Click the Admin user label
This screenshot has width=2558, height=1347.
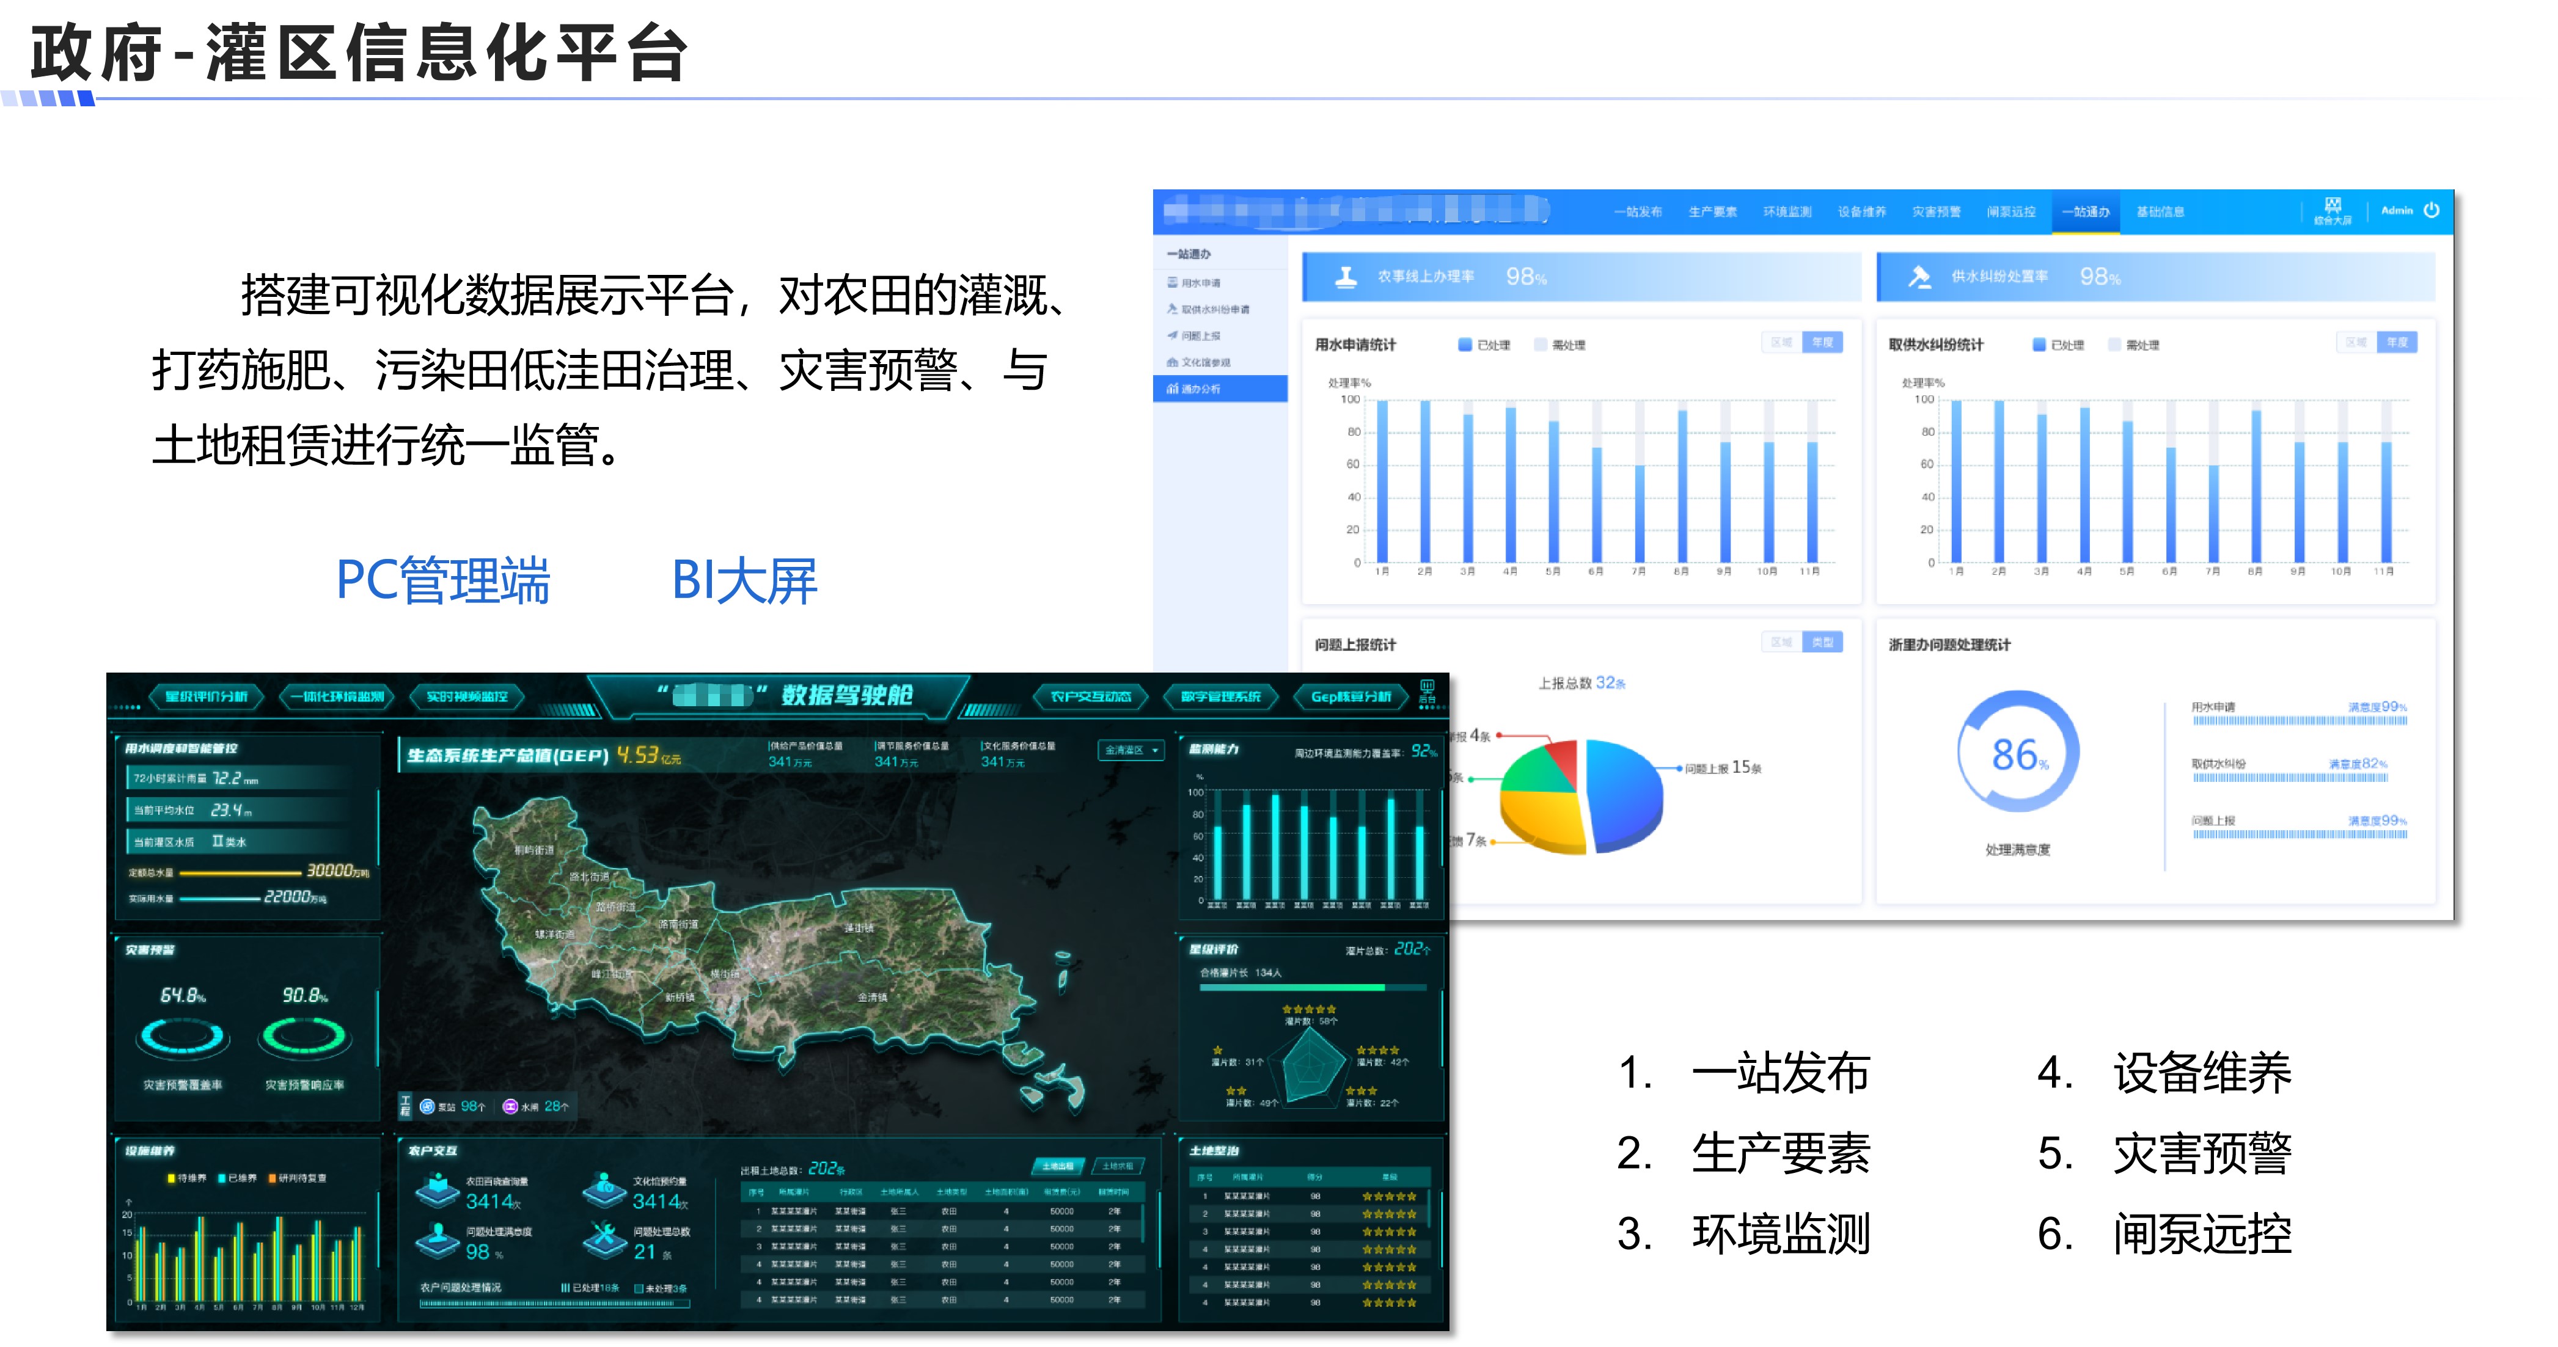[2397, 210]
